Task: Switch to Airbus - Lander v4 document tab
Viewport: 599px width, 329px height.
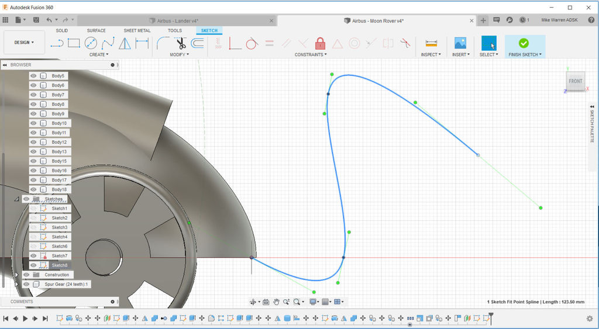Action: [177, 20]
